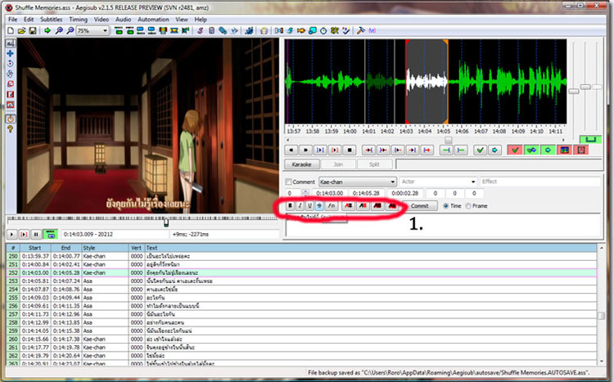Toggle auto next line on commit
Screen dimensions: 614x382
coord(531,150)
